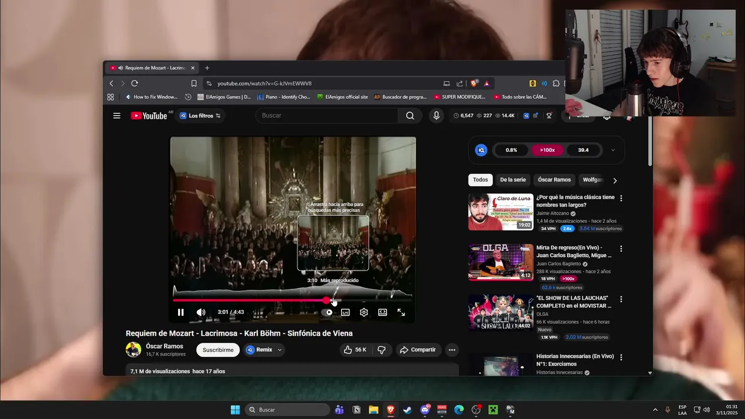Open the player settings gear
Image resolution: width=745 pixels, height=419 pixels.
364,313
